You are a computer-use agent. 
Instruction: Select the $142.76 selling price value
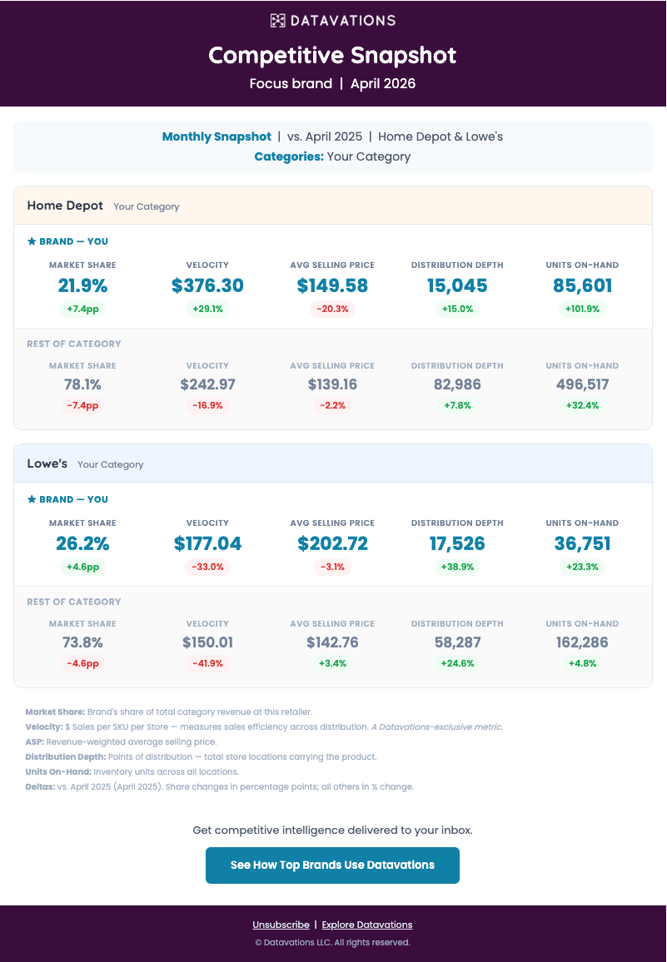[x=332, y=642]
